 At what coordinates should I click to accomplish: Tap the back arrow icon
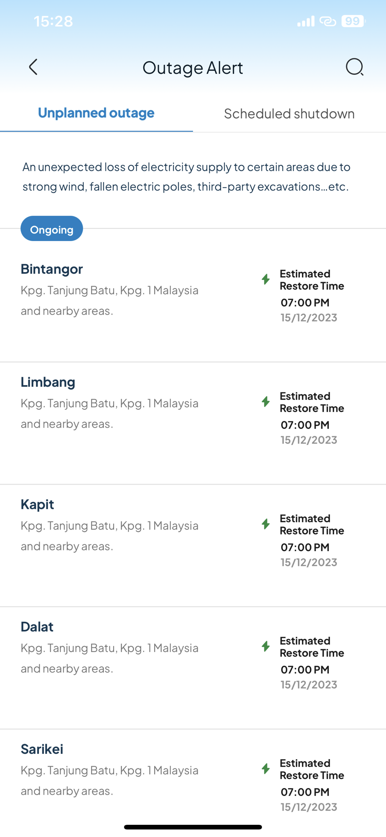pyautogui.click(x=33, y=67)
